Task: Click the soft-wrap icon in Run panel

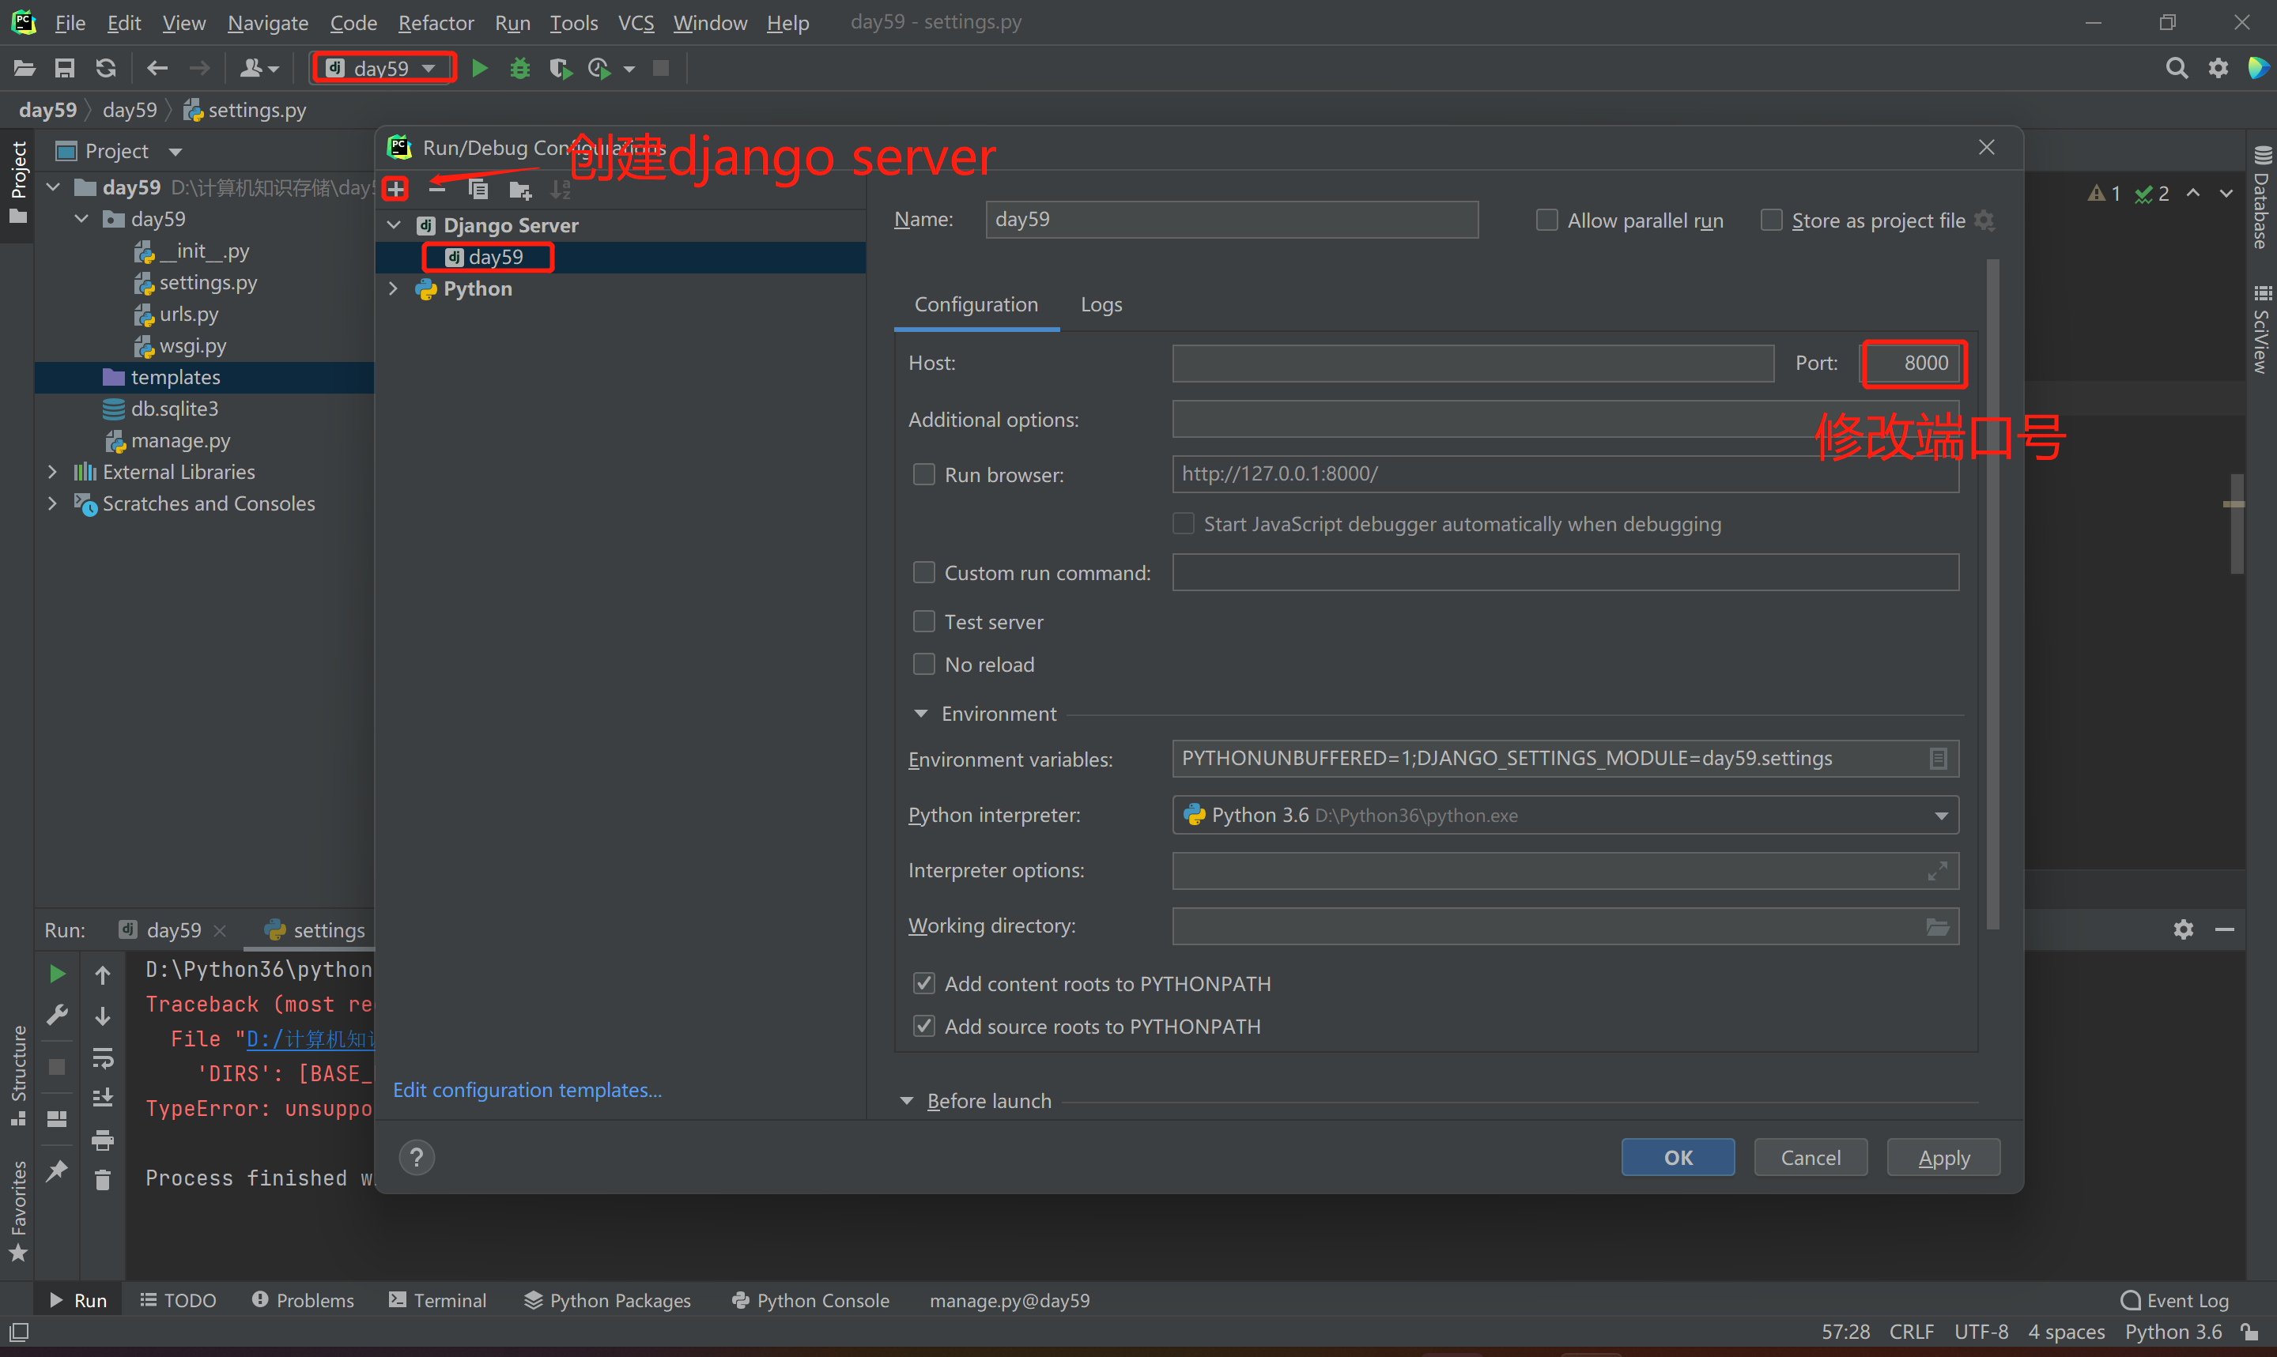Action: (x=104, y=1058)
